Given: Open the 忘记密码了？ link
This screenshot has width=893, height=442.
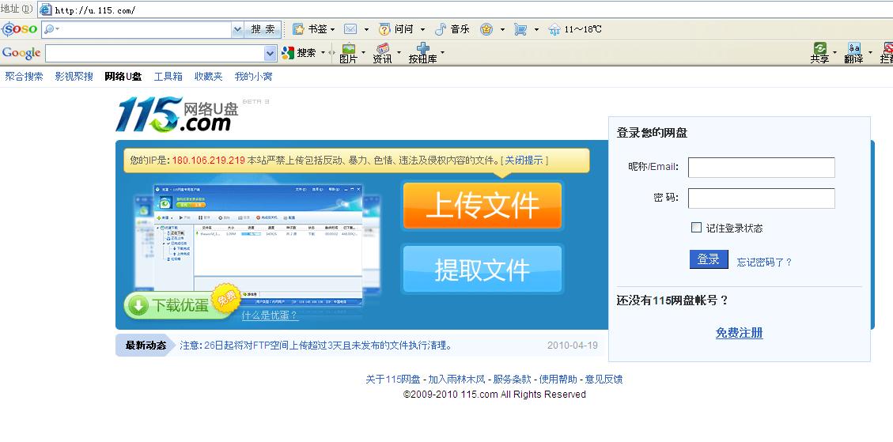Looking at the screenshot, I should tap(764, 262).
